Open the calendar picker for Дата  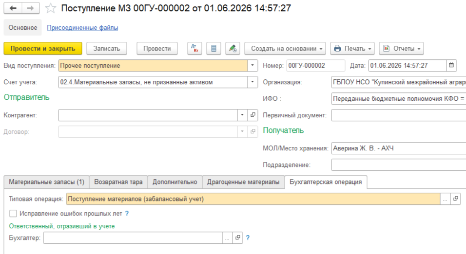(x=451, y=65)
